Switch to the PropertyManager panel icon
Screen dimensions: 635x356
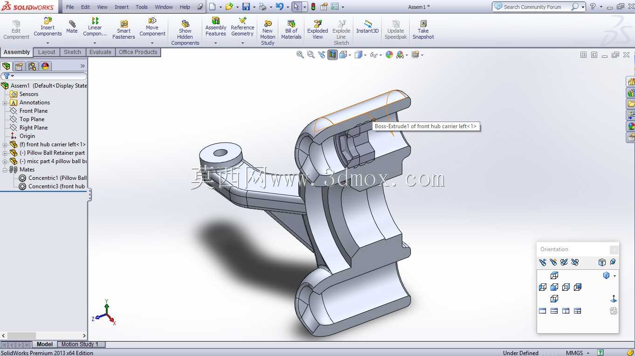[x=19, y=66]
